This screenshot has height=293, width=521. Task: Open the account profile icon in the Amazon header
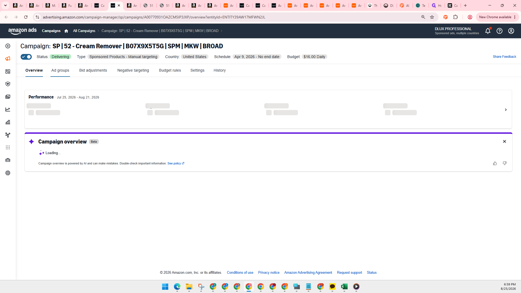tap(511, 31)
